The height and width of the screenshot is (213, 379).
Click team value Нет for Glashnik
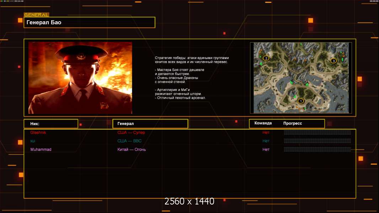point(266,132)
